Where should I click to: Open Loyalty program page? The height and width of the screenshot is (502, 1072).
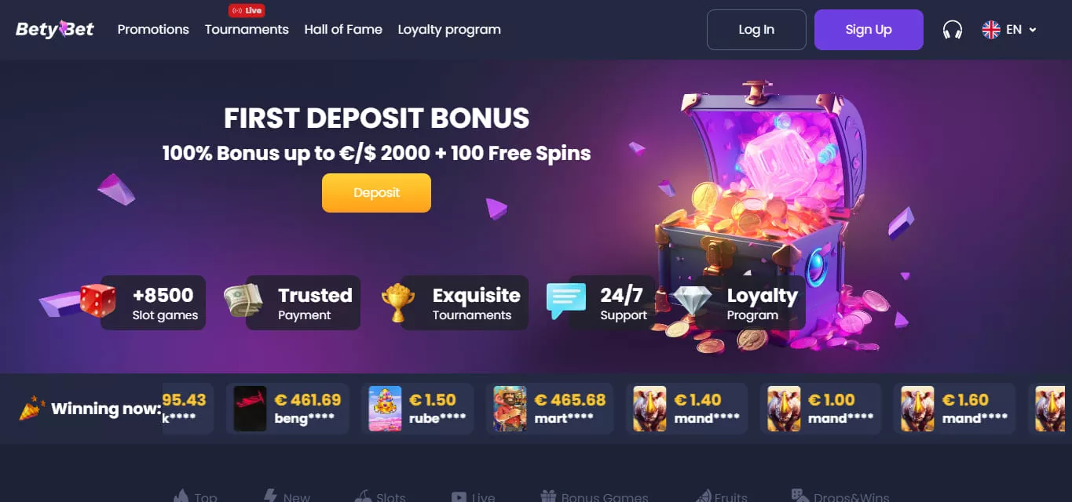coord(449,30)
